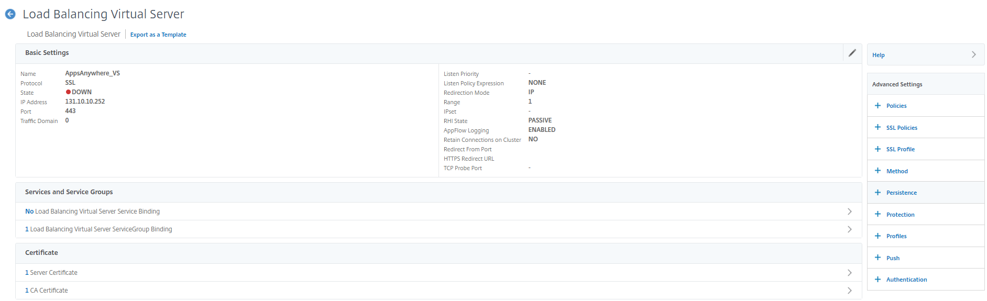Click the red DOWN state indicator

pyautogui.click(x=68, y=92)
